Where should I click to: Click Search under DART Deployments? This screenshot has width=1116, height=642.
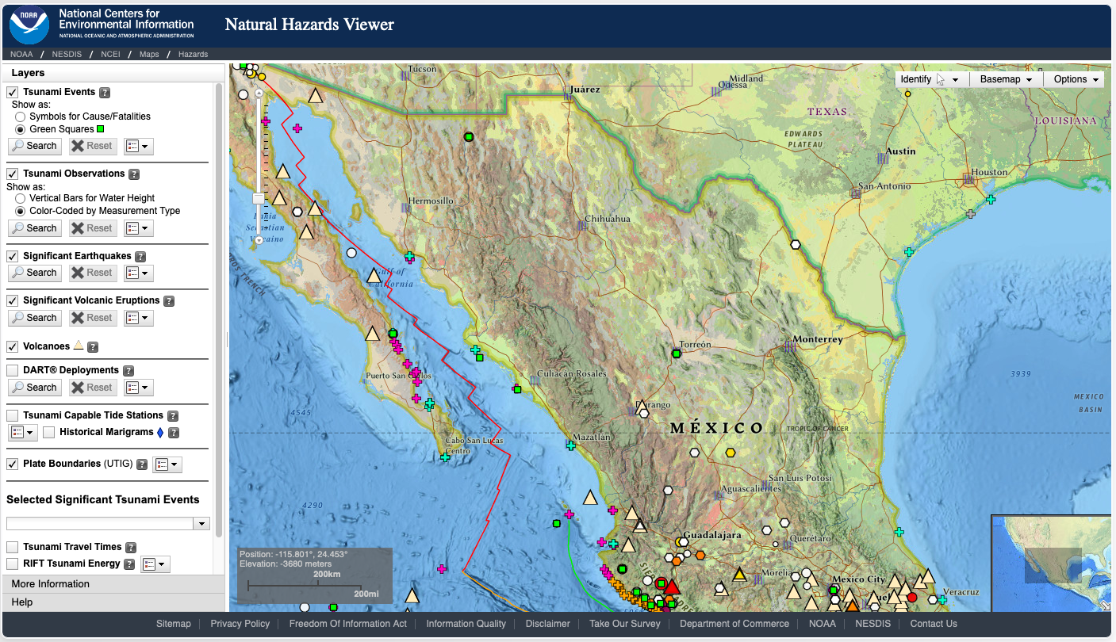[x=35, y=388]
